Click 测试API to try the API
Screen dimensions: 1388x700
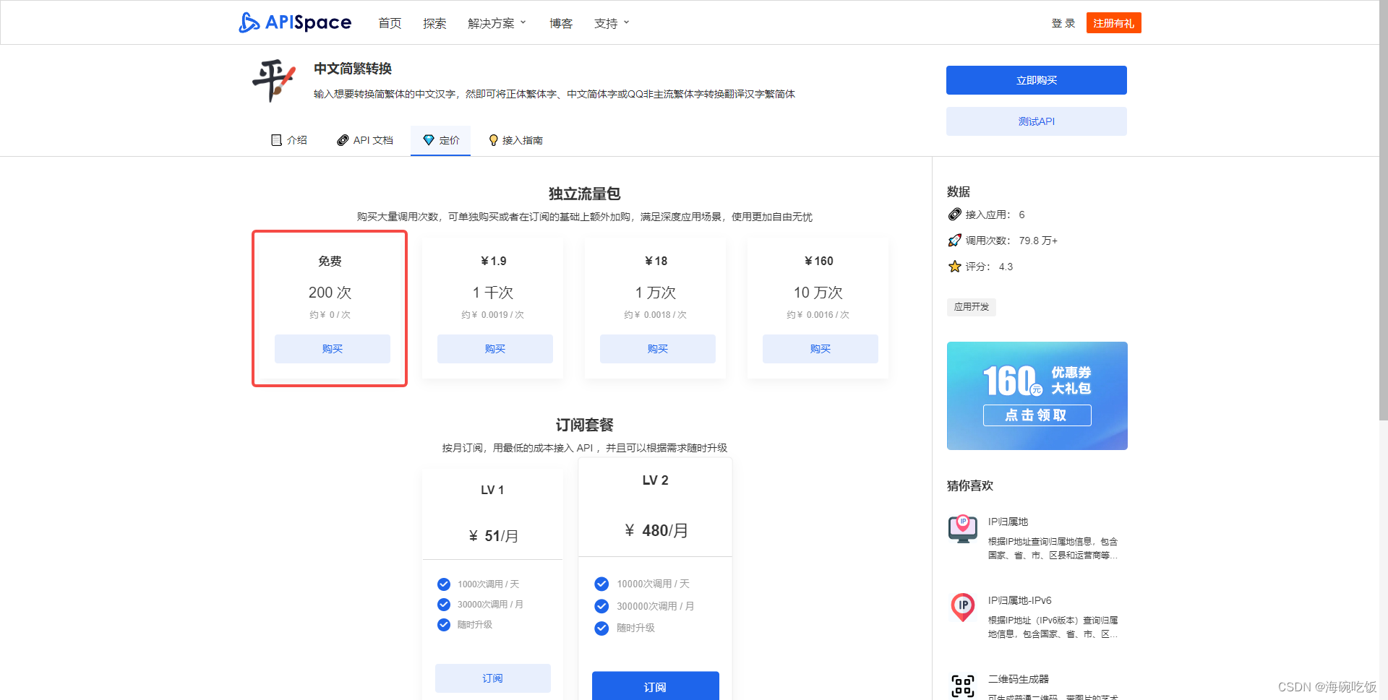pyautogui.click(x=1036, y=121)
